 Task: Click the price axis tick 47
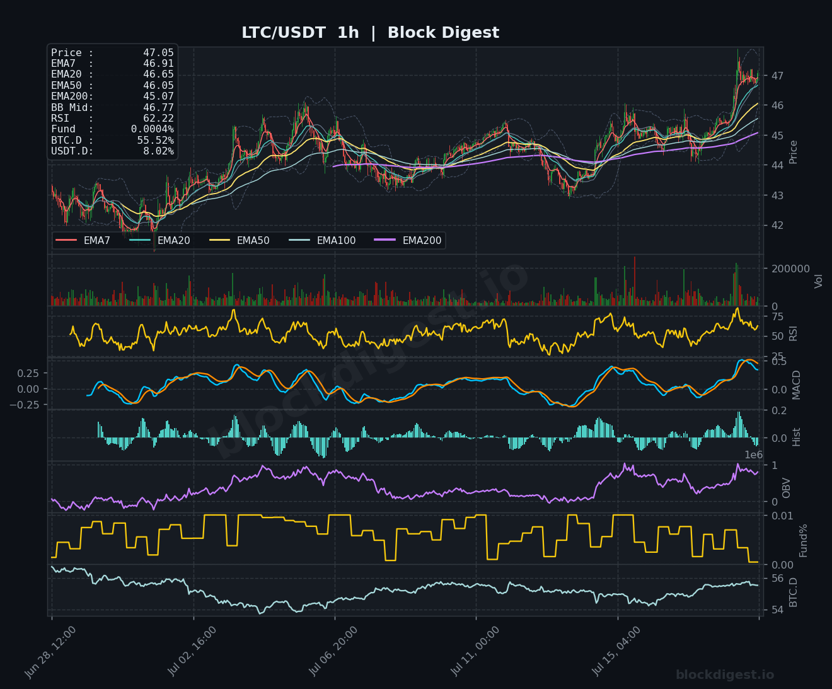click(x=778, y=76)
